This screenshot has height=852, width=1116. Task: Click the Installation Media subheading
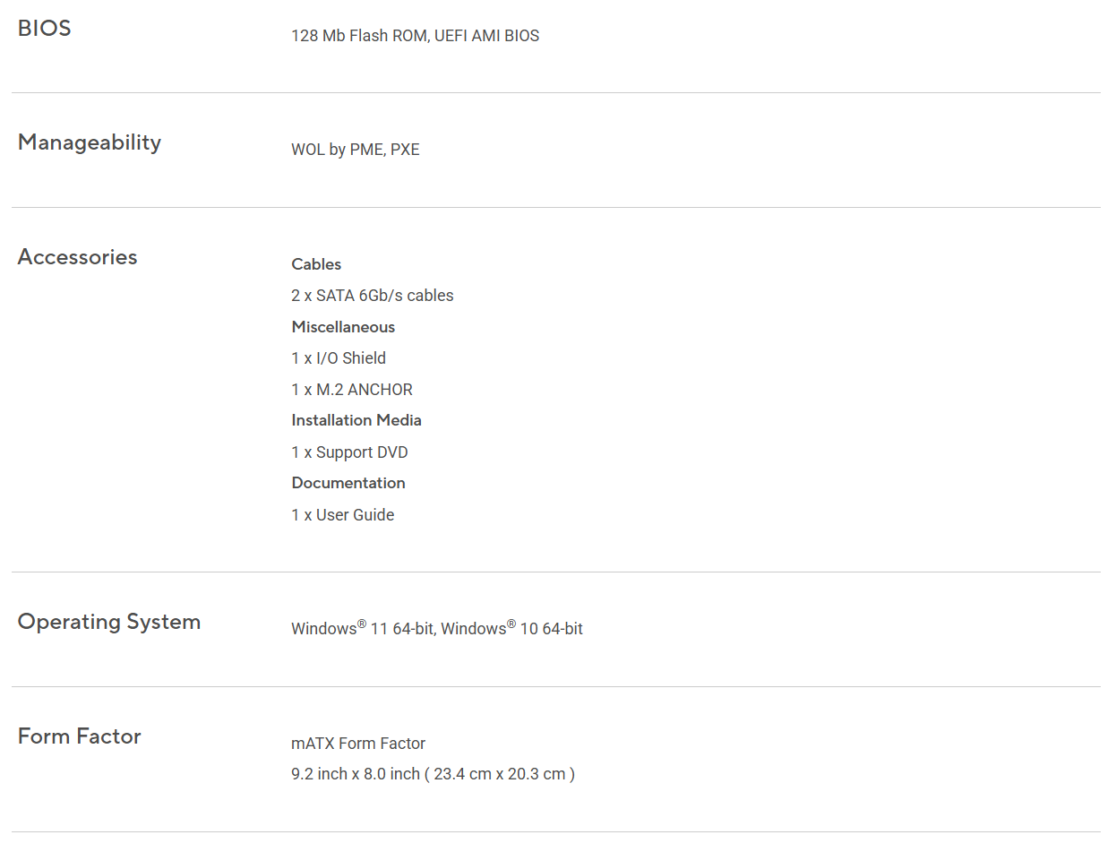(x=356, y=420)
